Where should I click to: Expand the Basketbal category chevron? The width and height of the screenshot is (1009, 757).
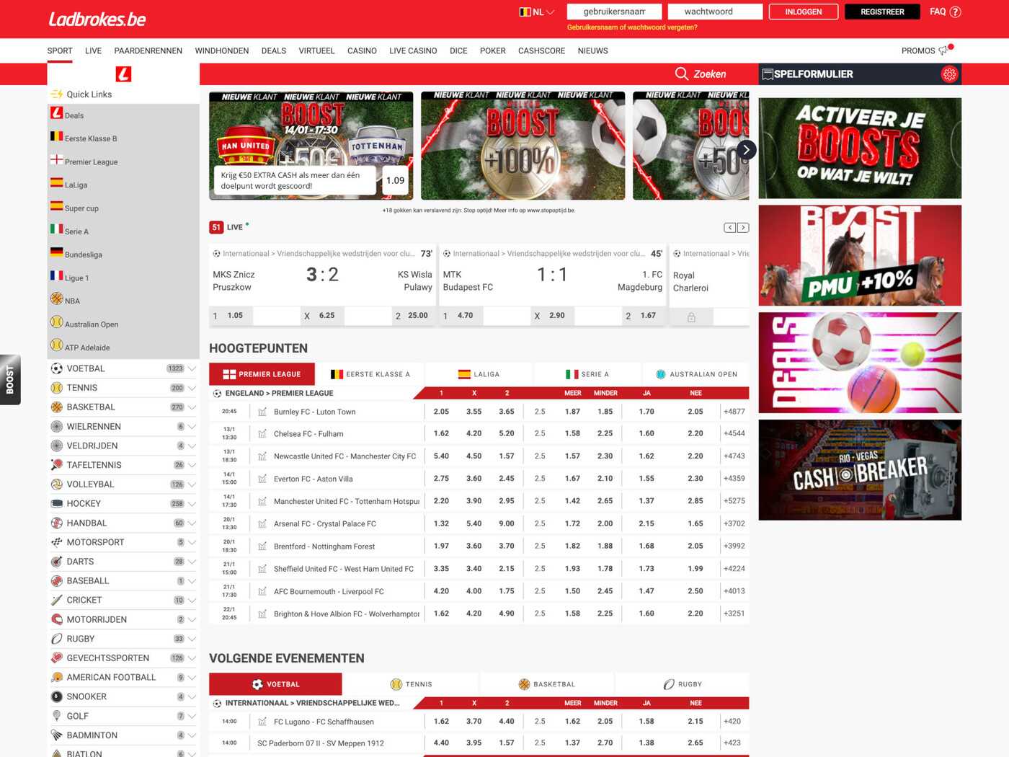click(192, 407)
